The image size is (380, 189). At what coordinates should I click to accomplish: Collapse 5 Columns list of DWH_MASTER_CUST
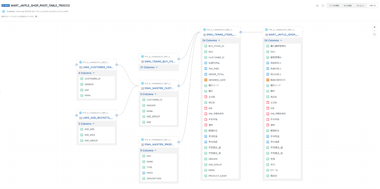[148, 94]
